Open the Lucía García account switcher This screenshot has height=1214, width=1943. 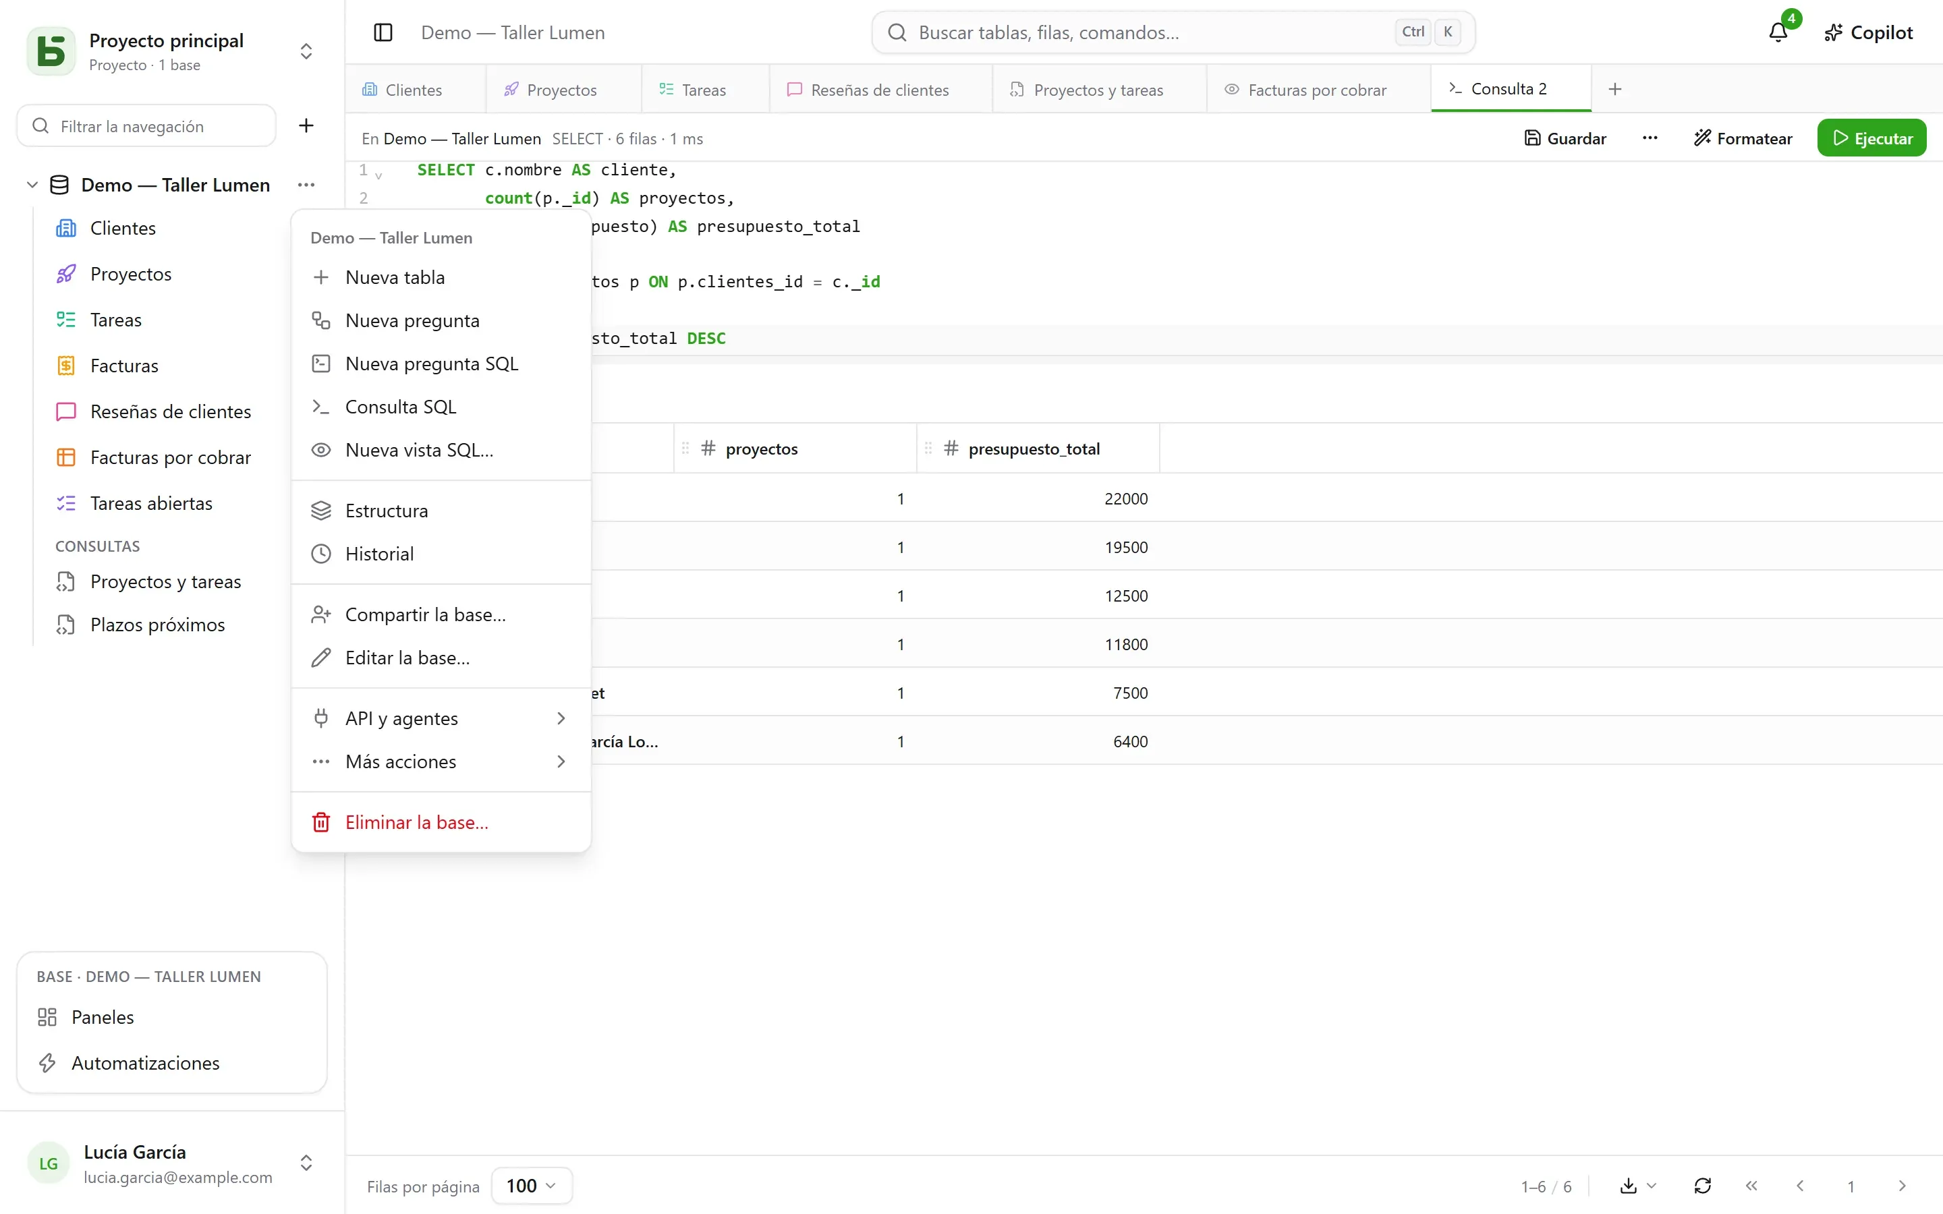pyautogui.click(x=306, y=1163)
